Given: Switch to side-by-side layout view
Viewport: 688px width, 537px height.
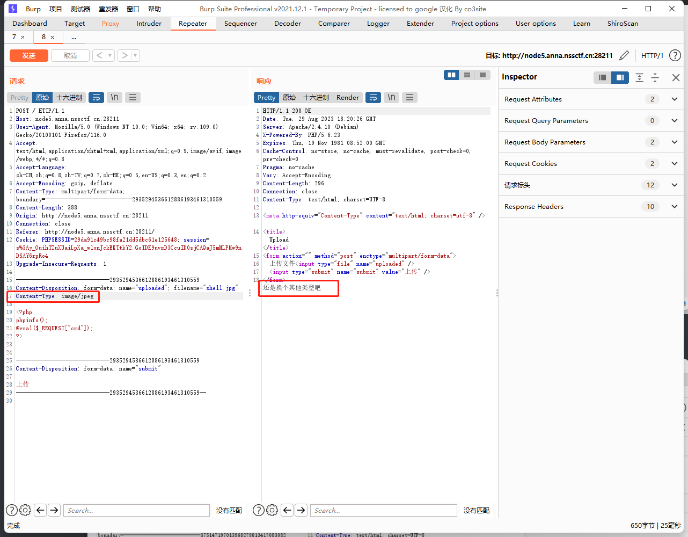Looking at the screenshot, I should coord(452,75).
